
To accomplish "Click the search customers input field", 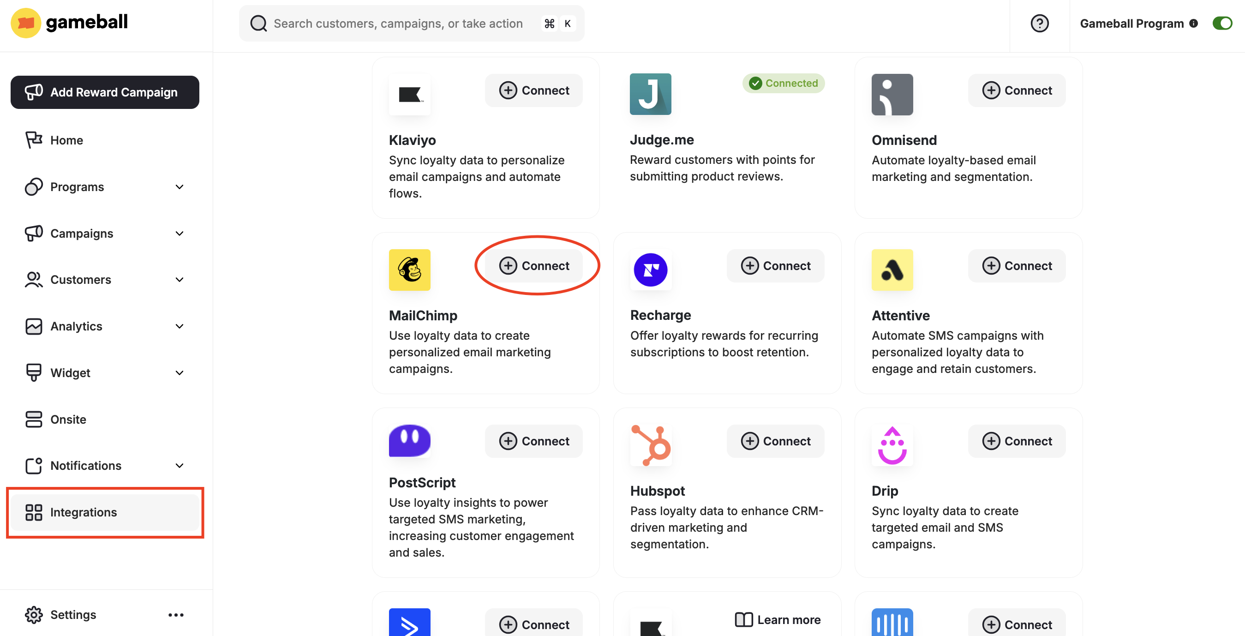I will click(x=398, y=23).
